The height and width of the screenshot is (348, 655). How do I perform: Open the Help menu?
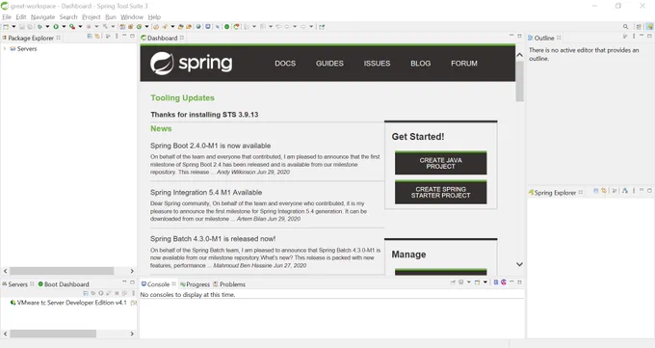[154, 17]
